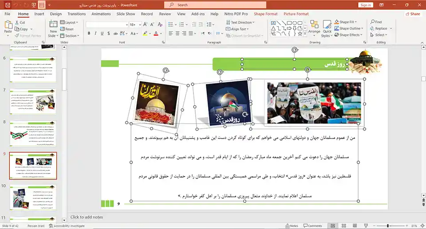The image size is (426, 229).
Task: Toggle Strikethrough formatting
Action: click(x=115, y=33)
